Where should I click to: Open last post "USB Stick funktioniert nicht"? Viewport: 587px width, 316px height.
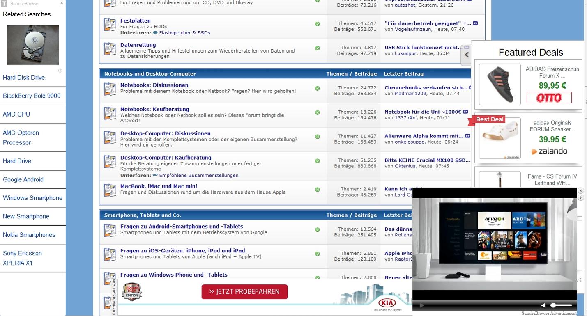tap(424, 48)
